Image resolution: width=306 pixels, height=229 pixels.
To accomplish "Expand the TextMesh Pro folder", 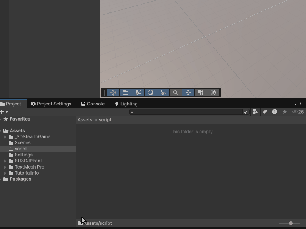I will (x=5, y=167).
